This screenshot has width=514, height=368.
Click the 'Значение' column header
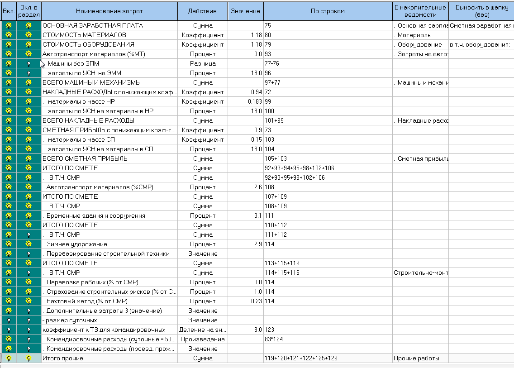[x=245, y=11]
